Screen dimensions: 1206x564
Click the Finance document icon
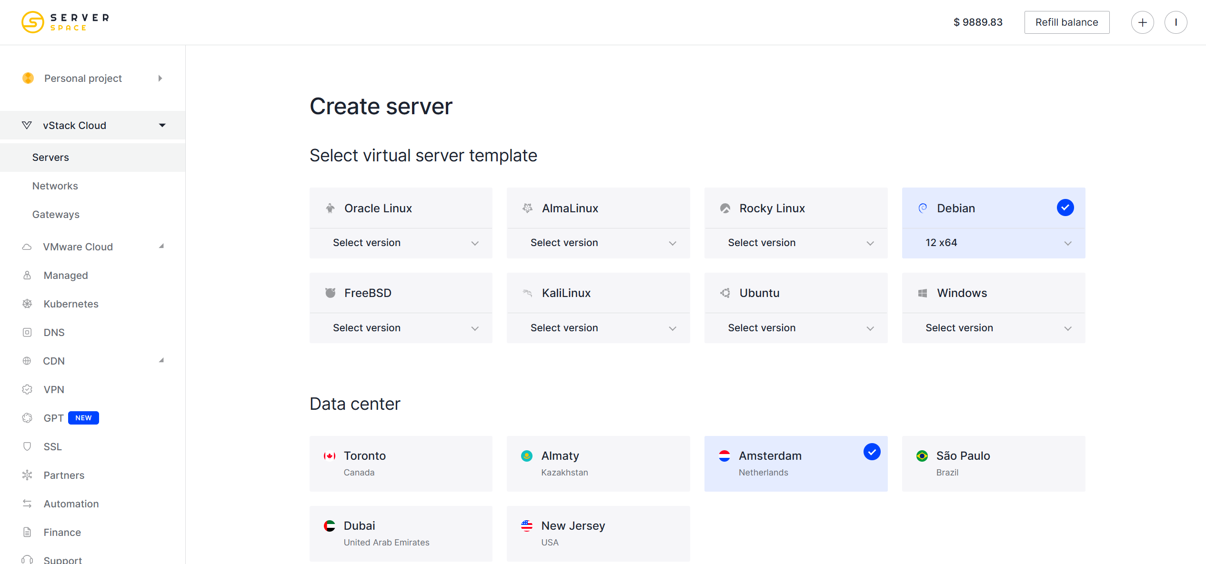tap(27, 532)
